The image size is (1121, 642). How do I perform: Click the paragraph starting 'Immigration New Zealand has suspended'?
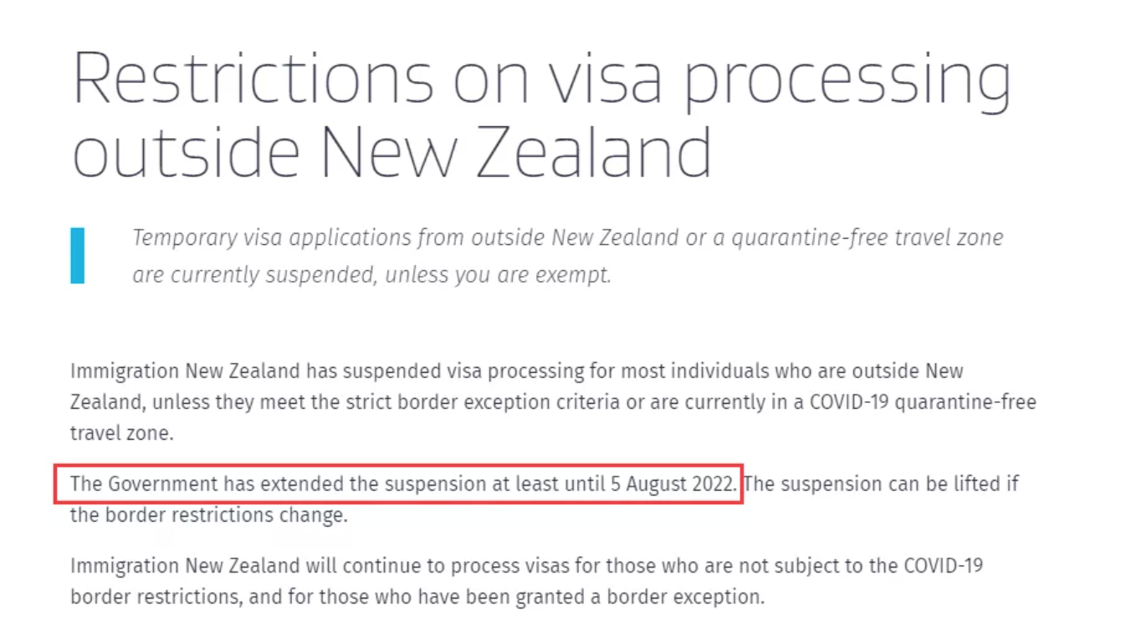pyautogui.click(x=553, y=402)
